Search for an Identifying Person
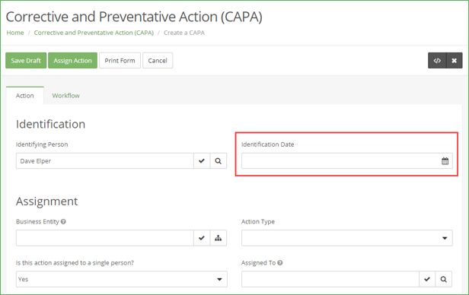 (x=219, y=161)
